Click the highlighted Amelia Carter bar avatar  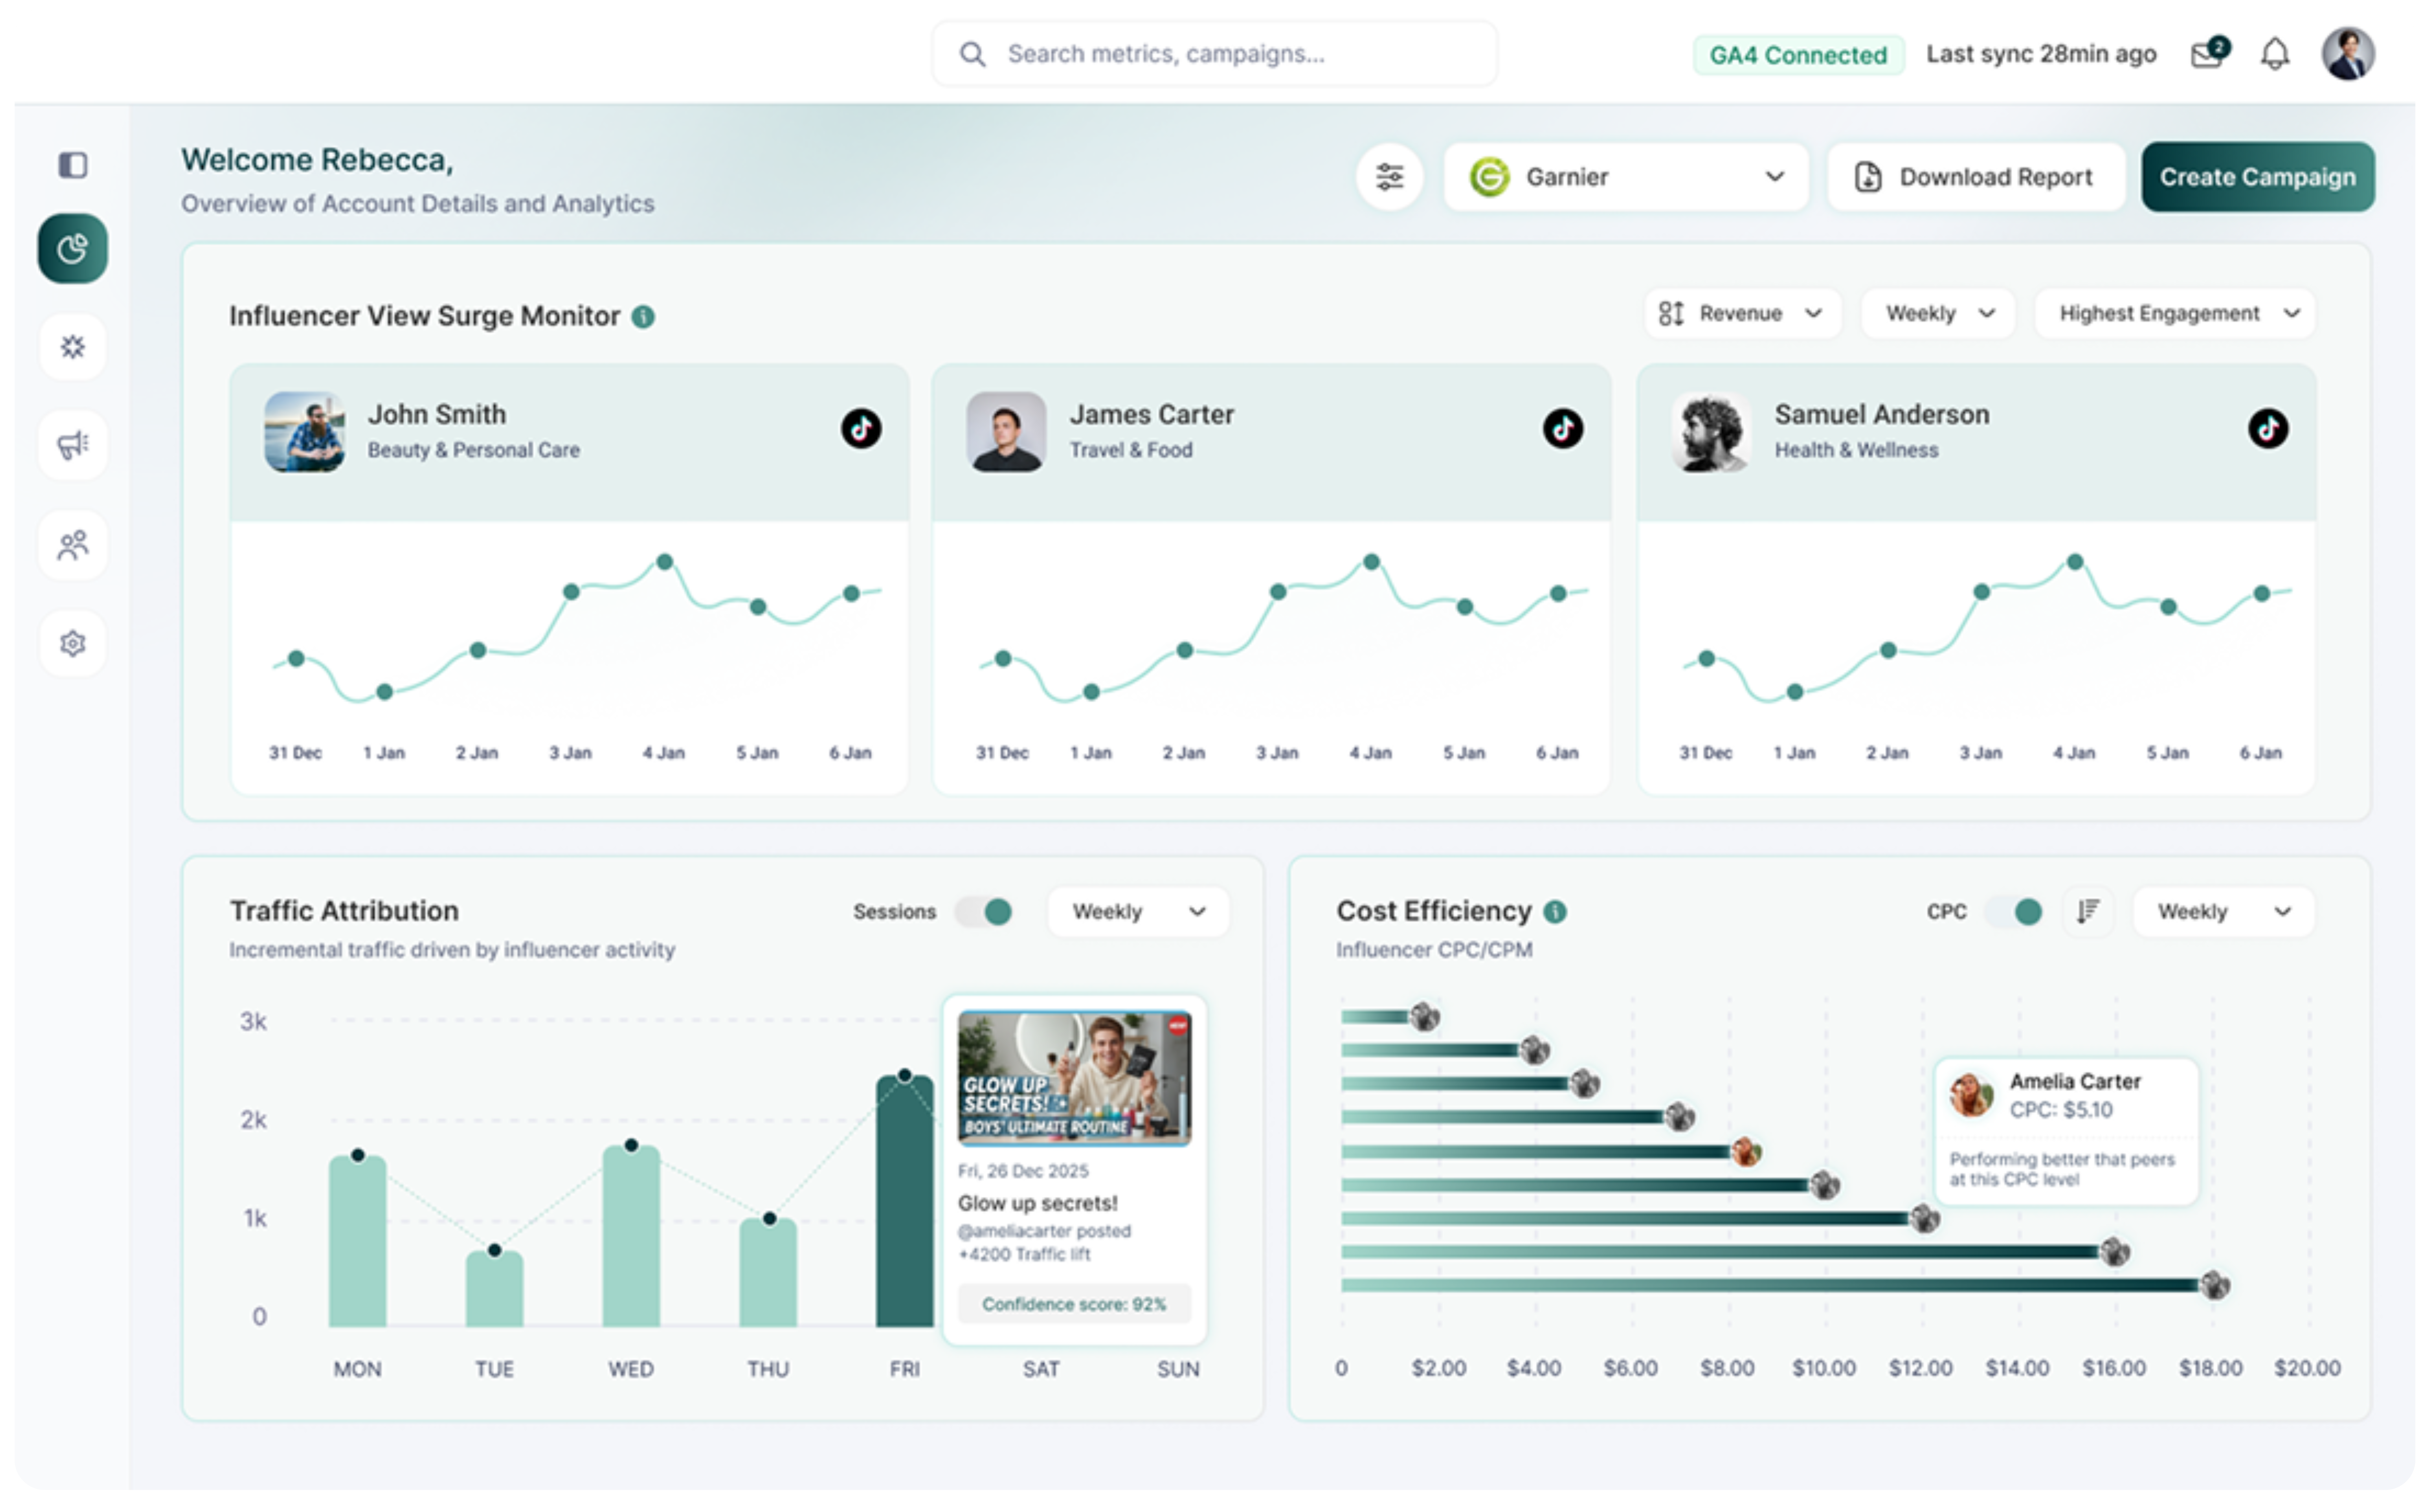1746,1152
